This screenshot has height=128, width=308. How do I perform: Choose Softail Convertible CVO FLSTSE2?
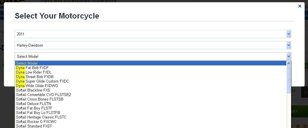(x=151, y=95)
